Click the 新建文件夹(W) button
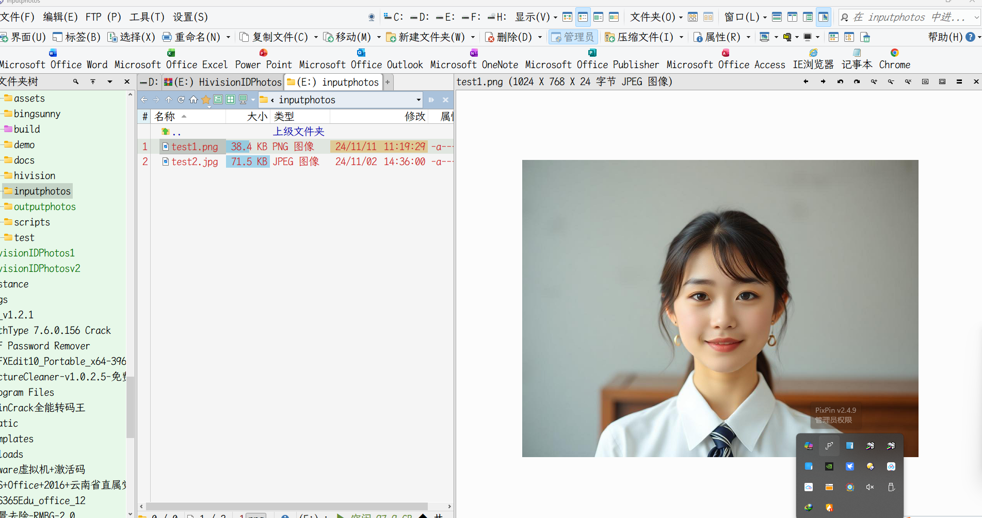 pyautogui.click(x=426, y=37)
